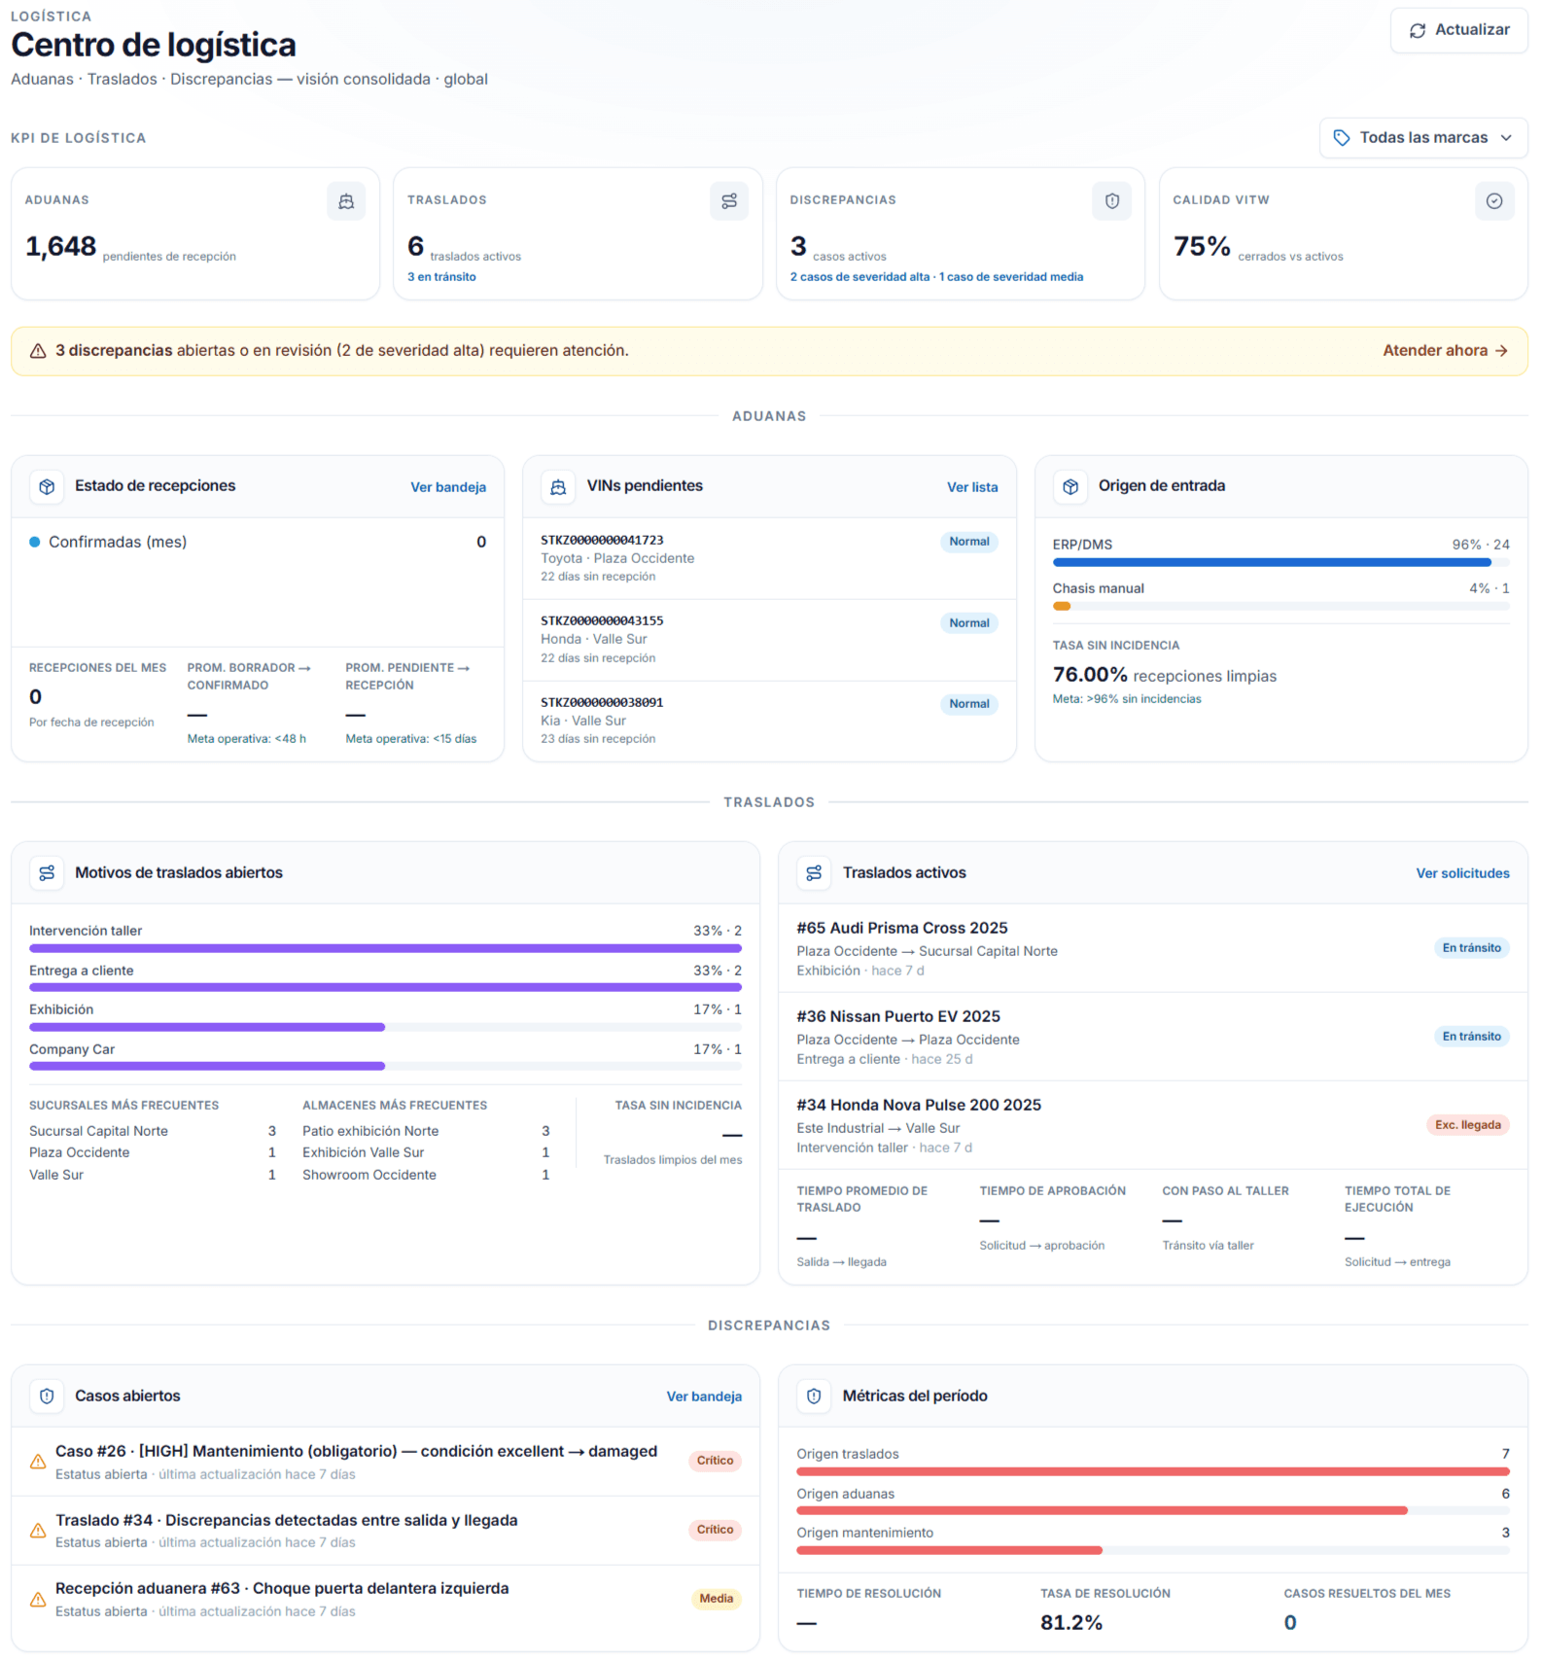Open transfer #65 Audi Prisma Cross 2025
Viewport: 1542px width, 1661px height.
(x=1152, y=948)
